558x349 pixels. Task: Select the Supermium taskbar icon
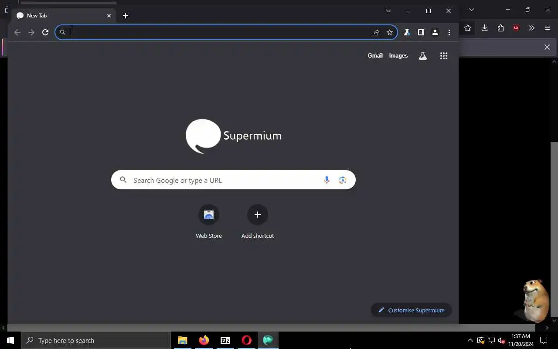[268, 340]
